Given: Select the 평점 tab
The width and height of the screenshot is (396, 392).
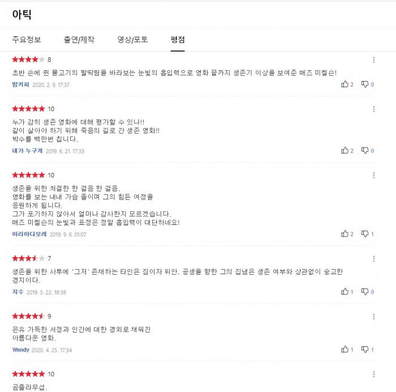Looking at the screenshot, I should click(178, 40).
